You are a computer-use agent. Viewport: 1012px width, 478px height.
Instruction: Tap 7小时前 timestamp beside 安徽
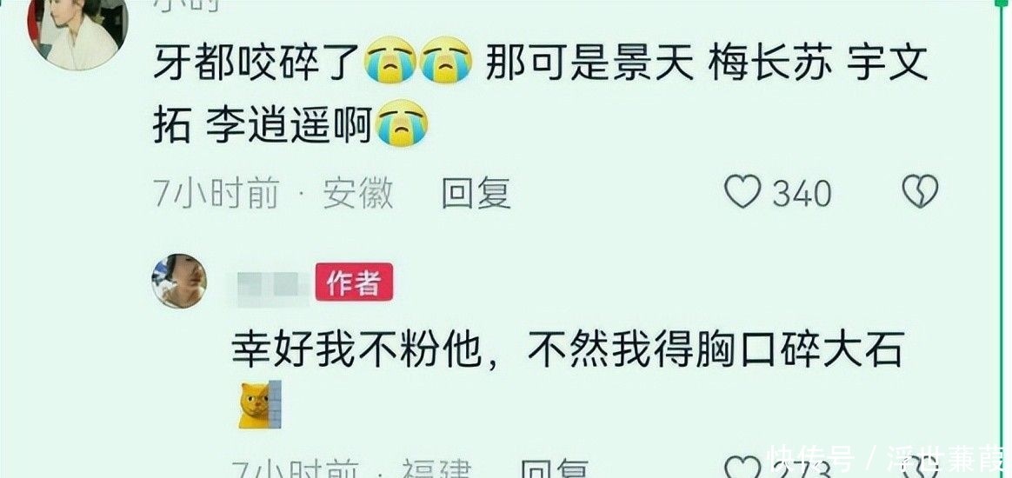coord(216,192)
